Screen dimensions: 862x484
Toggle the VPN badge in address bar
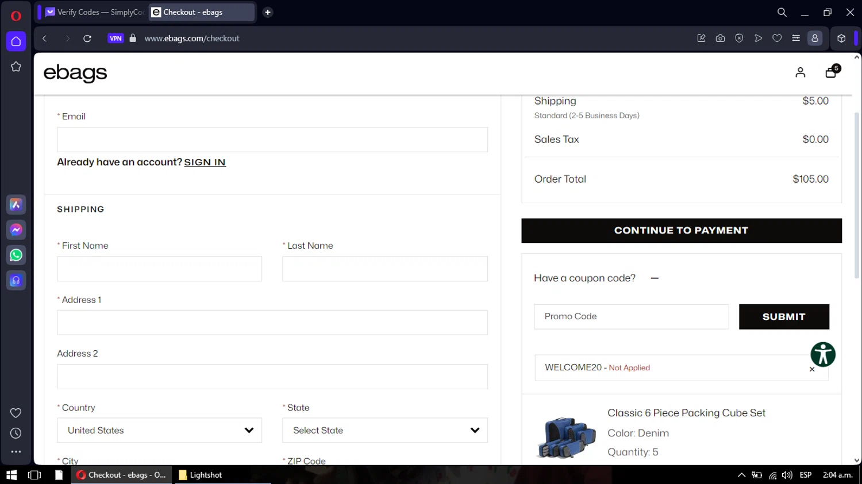click(116, 38)
